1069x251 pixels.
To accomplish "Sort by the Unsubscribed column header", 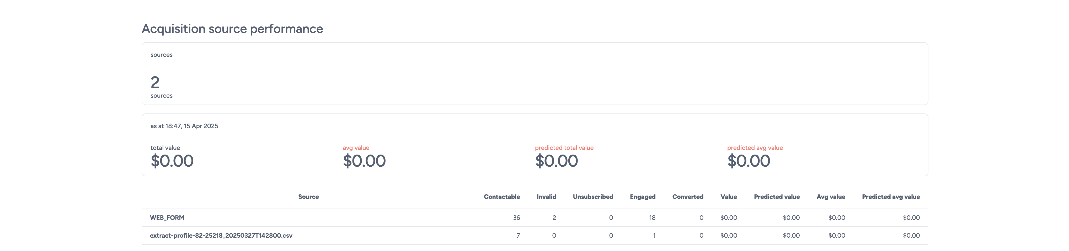I will click(593, 197).
